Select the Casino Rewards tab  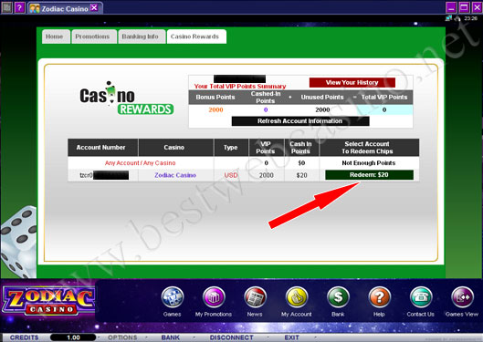click(196, 36)
